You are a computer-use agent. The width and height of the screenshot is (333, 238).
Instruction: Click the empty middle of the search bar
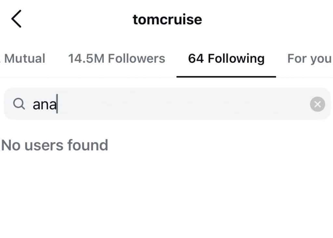coord(182,104)
